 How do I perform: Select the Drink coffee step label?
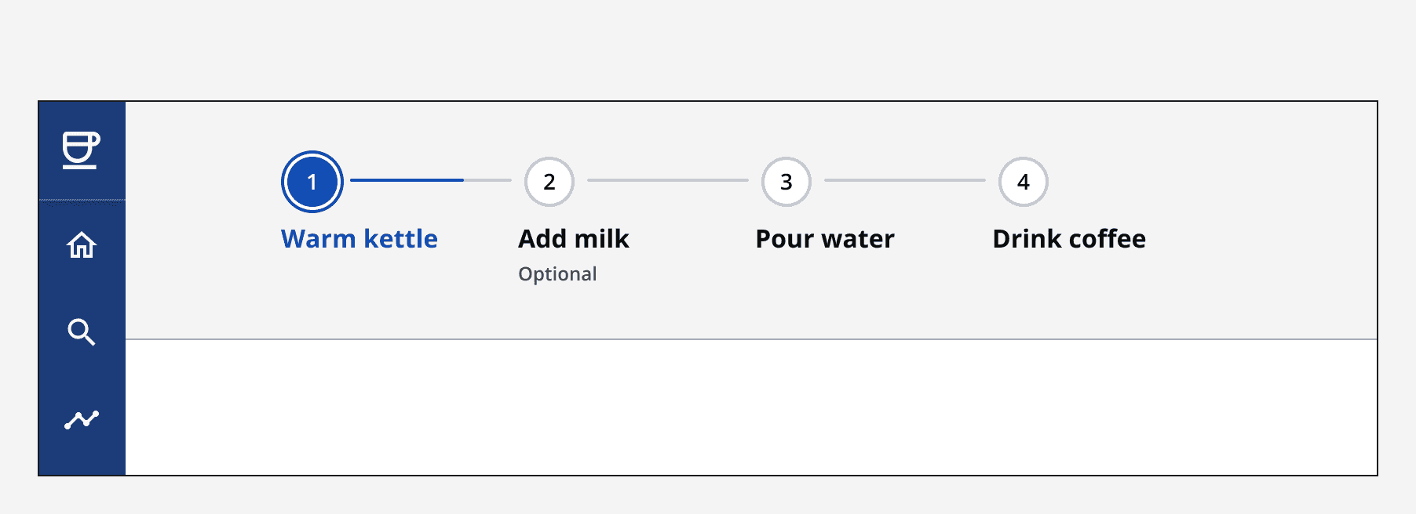coord(1069,238)
